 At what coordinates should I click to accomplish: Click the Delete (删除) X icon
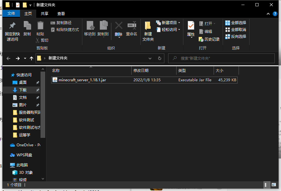[119, 26]
